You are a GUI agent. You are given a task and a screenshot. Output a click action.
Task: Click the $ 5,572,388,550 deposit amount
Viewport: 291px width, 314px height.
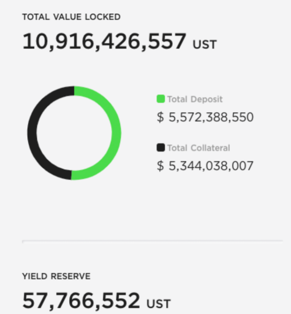coord(205,117)
